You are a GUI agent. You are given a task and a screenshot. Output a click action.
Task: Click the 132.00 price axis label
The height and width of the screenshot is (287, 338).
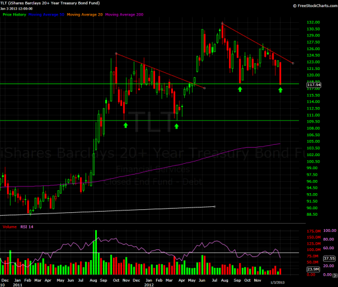click(x=313, y=22)
